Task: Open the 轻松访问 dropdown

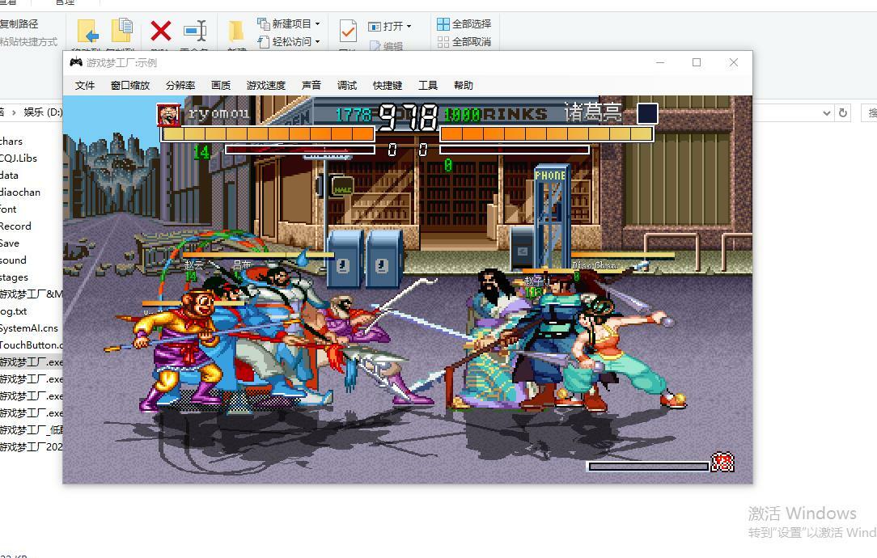Action: (289, 41)
